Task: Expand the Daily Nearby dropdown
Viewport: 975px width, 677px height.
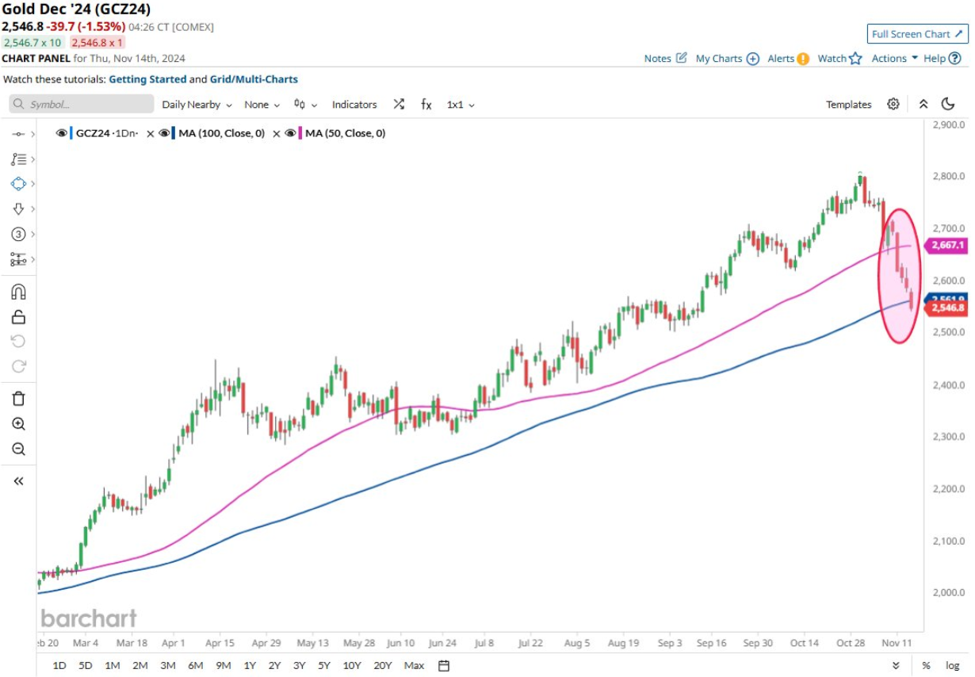Action: [x=197, y=105]
